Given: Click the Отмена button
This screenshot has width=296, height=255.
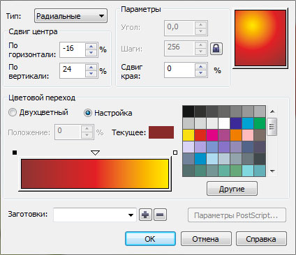Looking at the screenshot, I should (206, 239).
